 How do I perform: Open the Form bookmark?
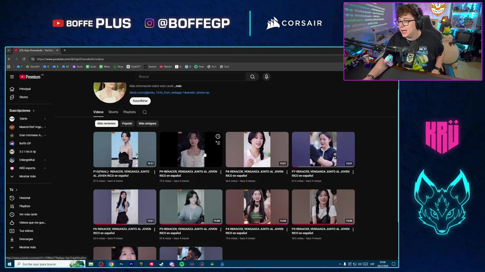pos(77,66)
